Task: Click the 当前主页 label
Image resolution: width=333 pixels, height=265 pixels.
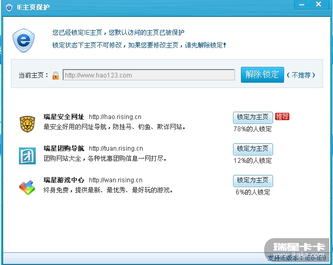Action: pos(33,75)
